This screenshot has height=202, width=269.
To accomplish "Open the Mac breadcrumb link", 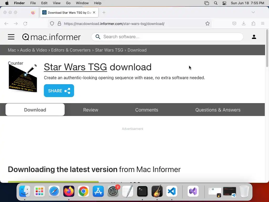I will pos(12,50).
